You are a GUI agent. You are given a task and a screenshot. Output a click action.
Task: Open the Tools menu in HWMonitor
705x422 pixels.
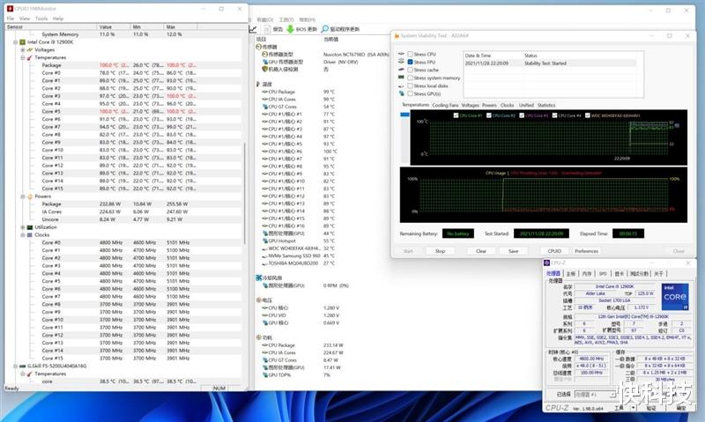41,19
